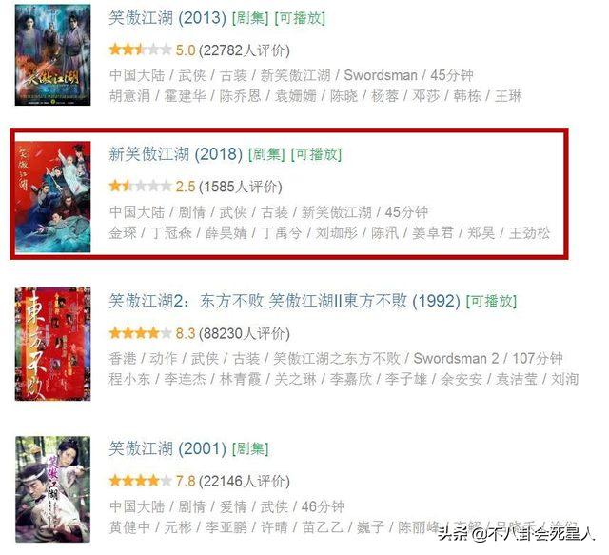The height and width of the screenshot is (555, 609).
Task: Click the 東方不敗 poster thumbnail
Action: click(53, 345)
